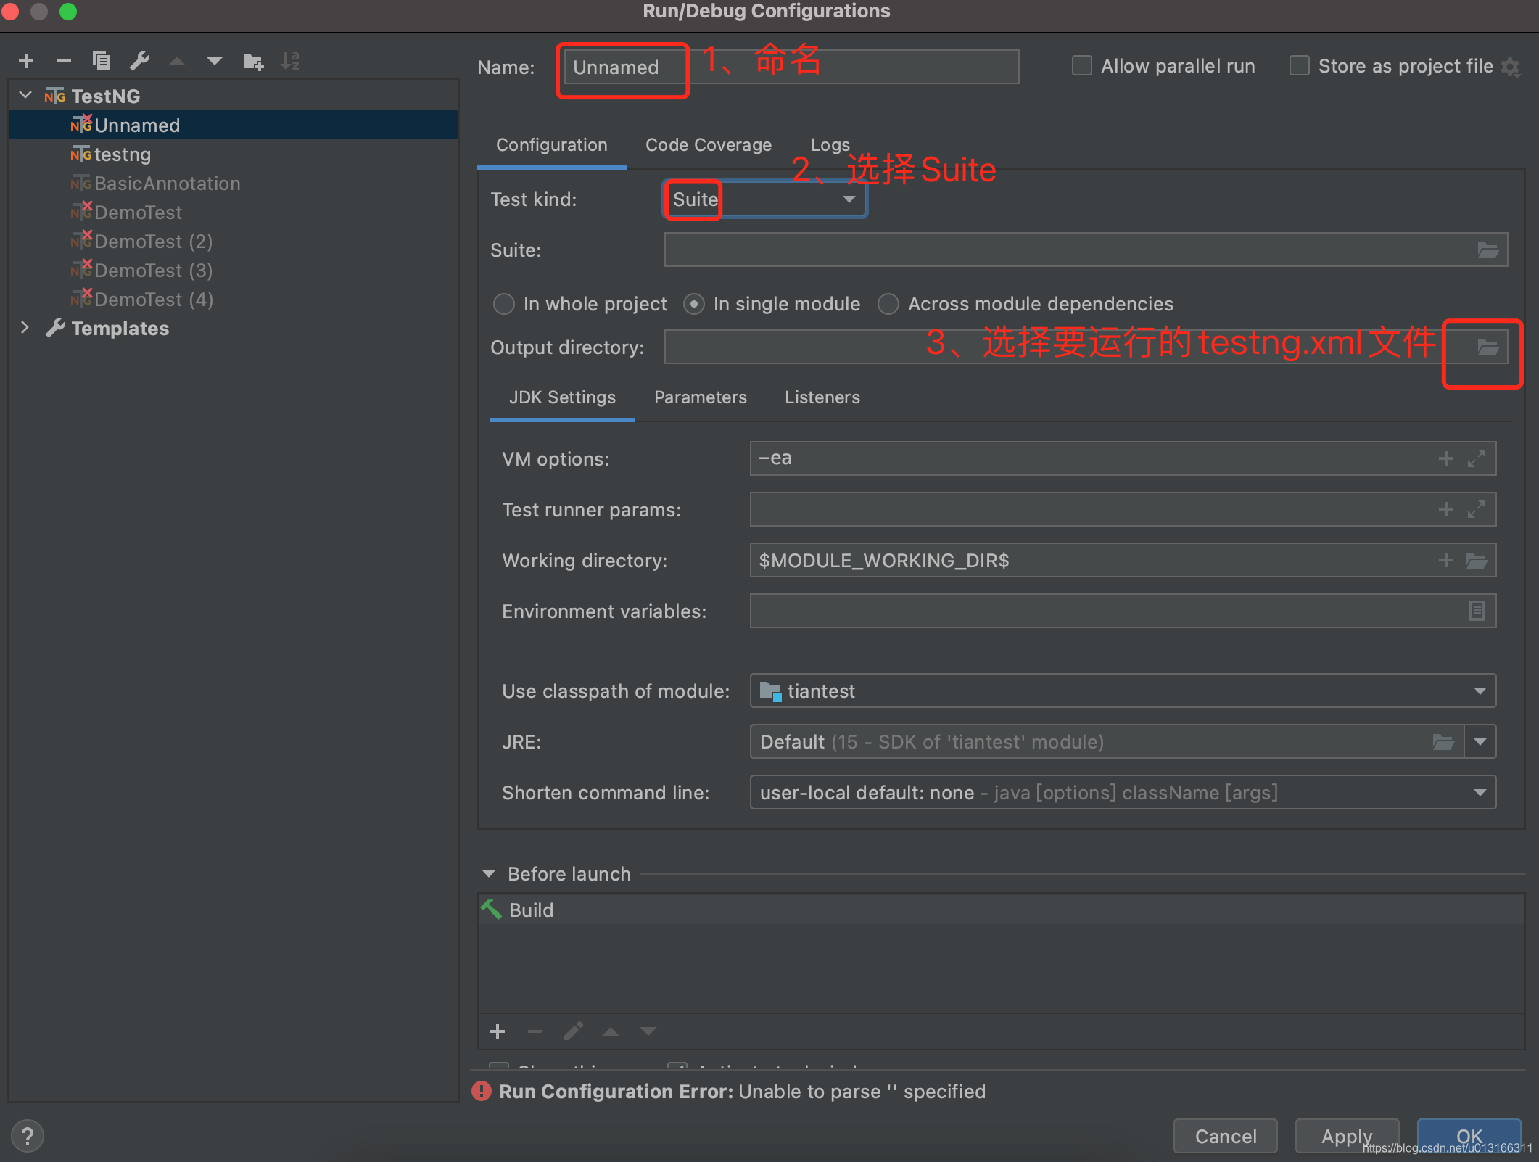Viewport: 1539px width, 1162px height.
Task: Expand the VM options field
Action: pos(1477,458)
